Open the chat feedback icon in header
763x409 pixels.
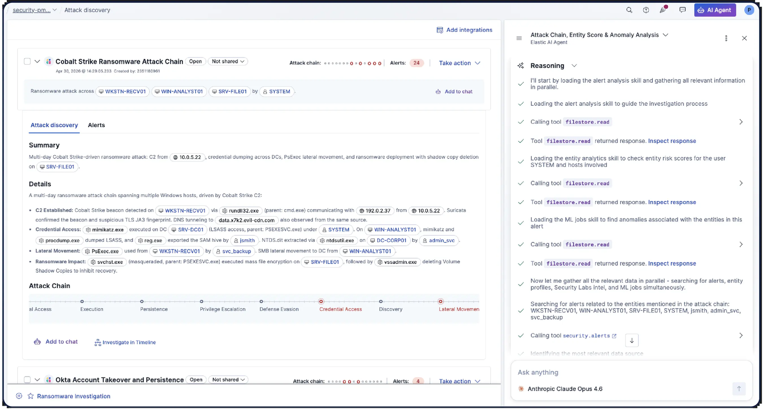point(682,10)
